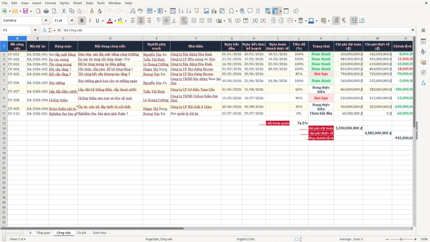The height and width of the screenshot is (242, 430).
Task: Toggle Left-To-Right text direction
Action: coord(336,21)
